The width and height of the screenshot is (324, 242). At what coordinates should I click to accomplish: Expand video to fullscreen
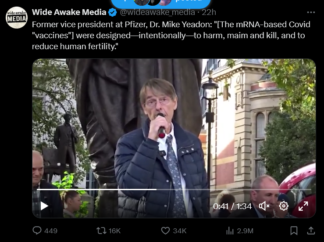[303, 206]
